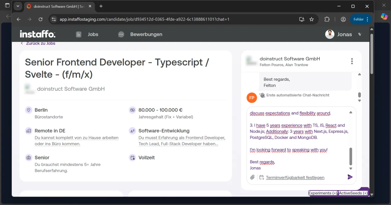
Task: Click the orange FP avatar
Action: pos(252,98)
